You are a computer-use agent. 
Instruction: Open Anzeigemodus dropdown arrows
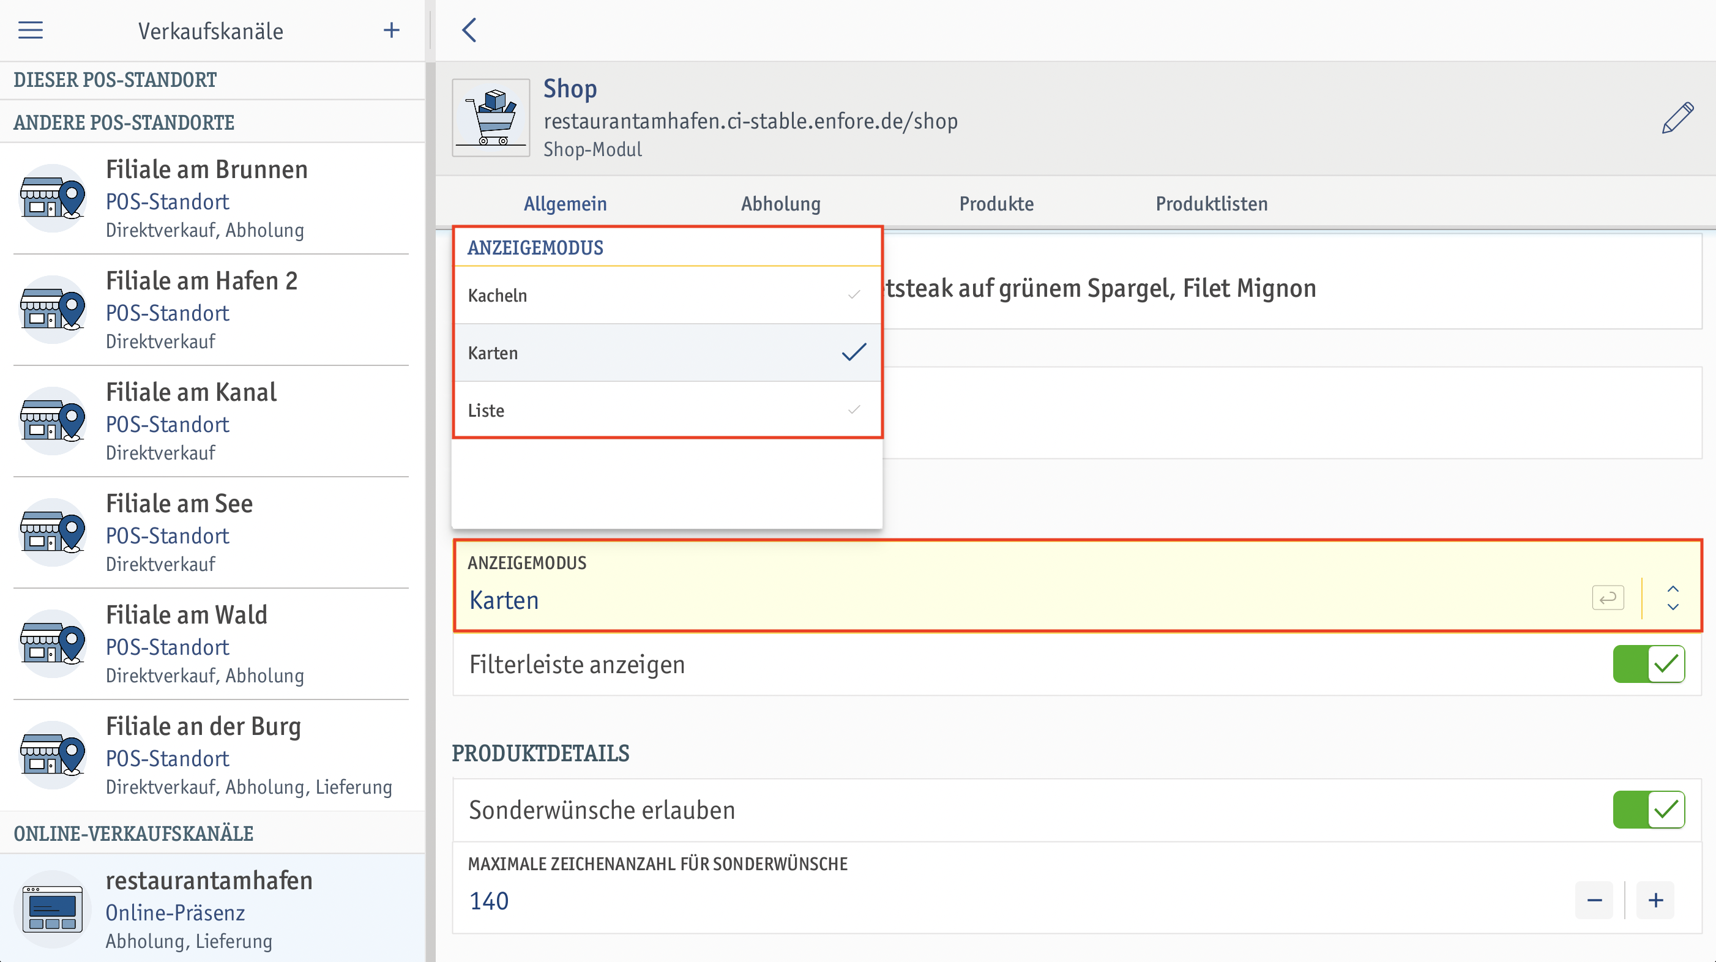[x=1673, y=598]
